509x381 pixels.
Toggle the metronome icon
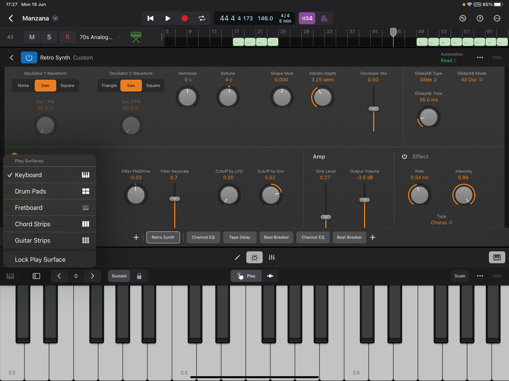(324, 17)
